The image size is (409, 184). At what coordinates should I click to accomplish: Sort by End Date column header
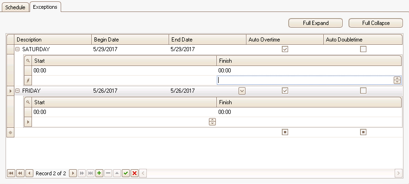point(208,40)
